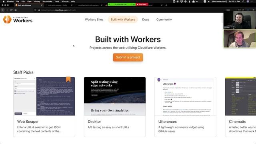Click the Staff Picks section heading
The image size is (256, 144).
[x=23, y=72]
